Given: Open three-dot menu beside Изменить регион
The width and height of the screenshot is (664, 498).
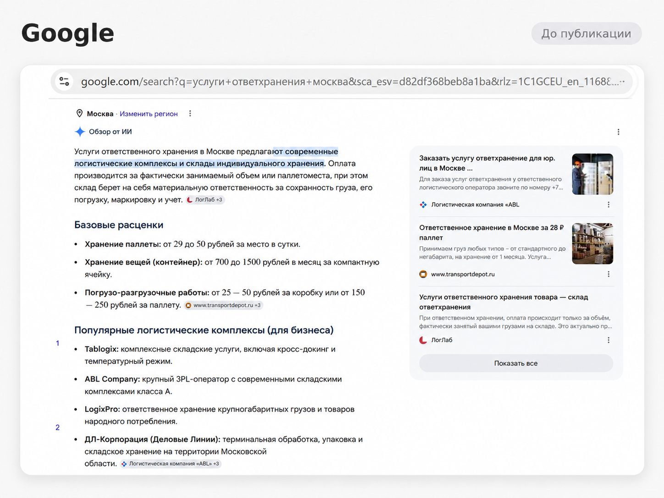Looking at the screenshot, I should tap(190, 113).
